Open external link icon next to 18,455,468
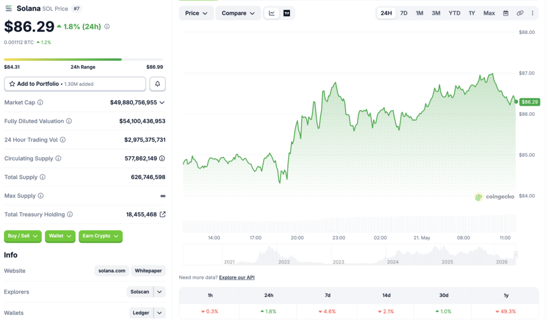This screenshot has width=550, height=322. (x=162, y=214)
